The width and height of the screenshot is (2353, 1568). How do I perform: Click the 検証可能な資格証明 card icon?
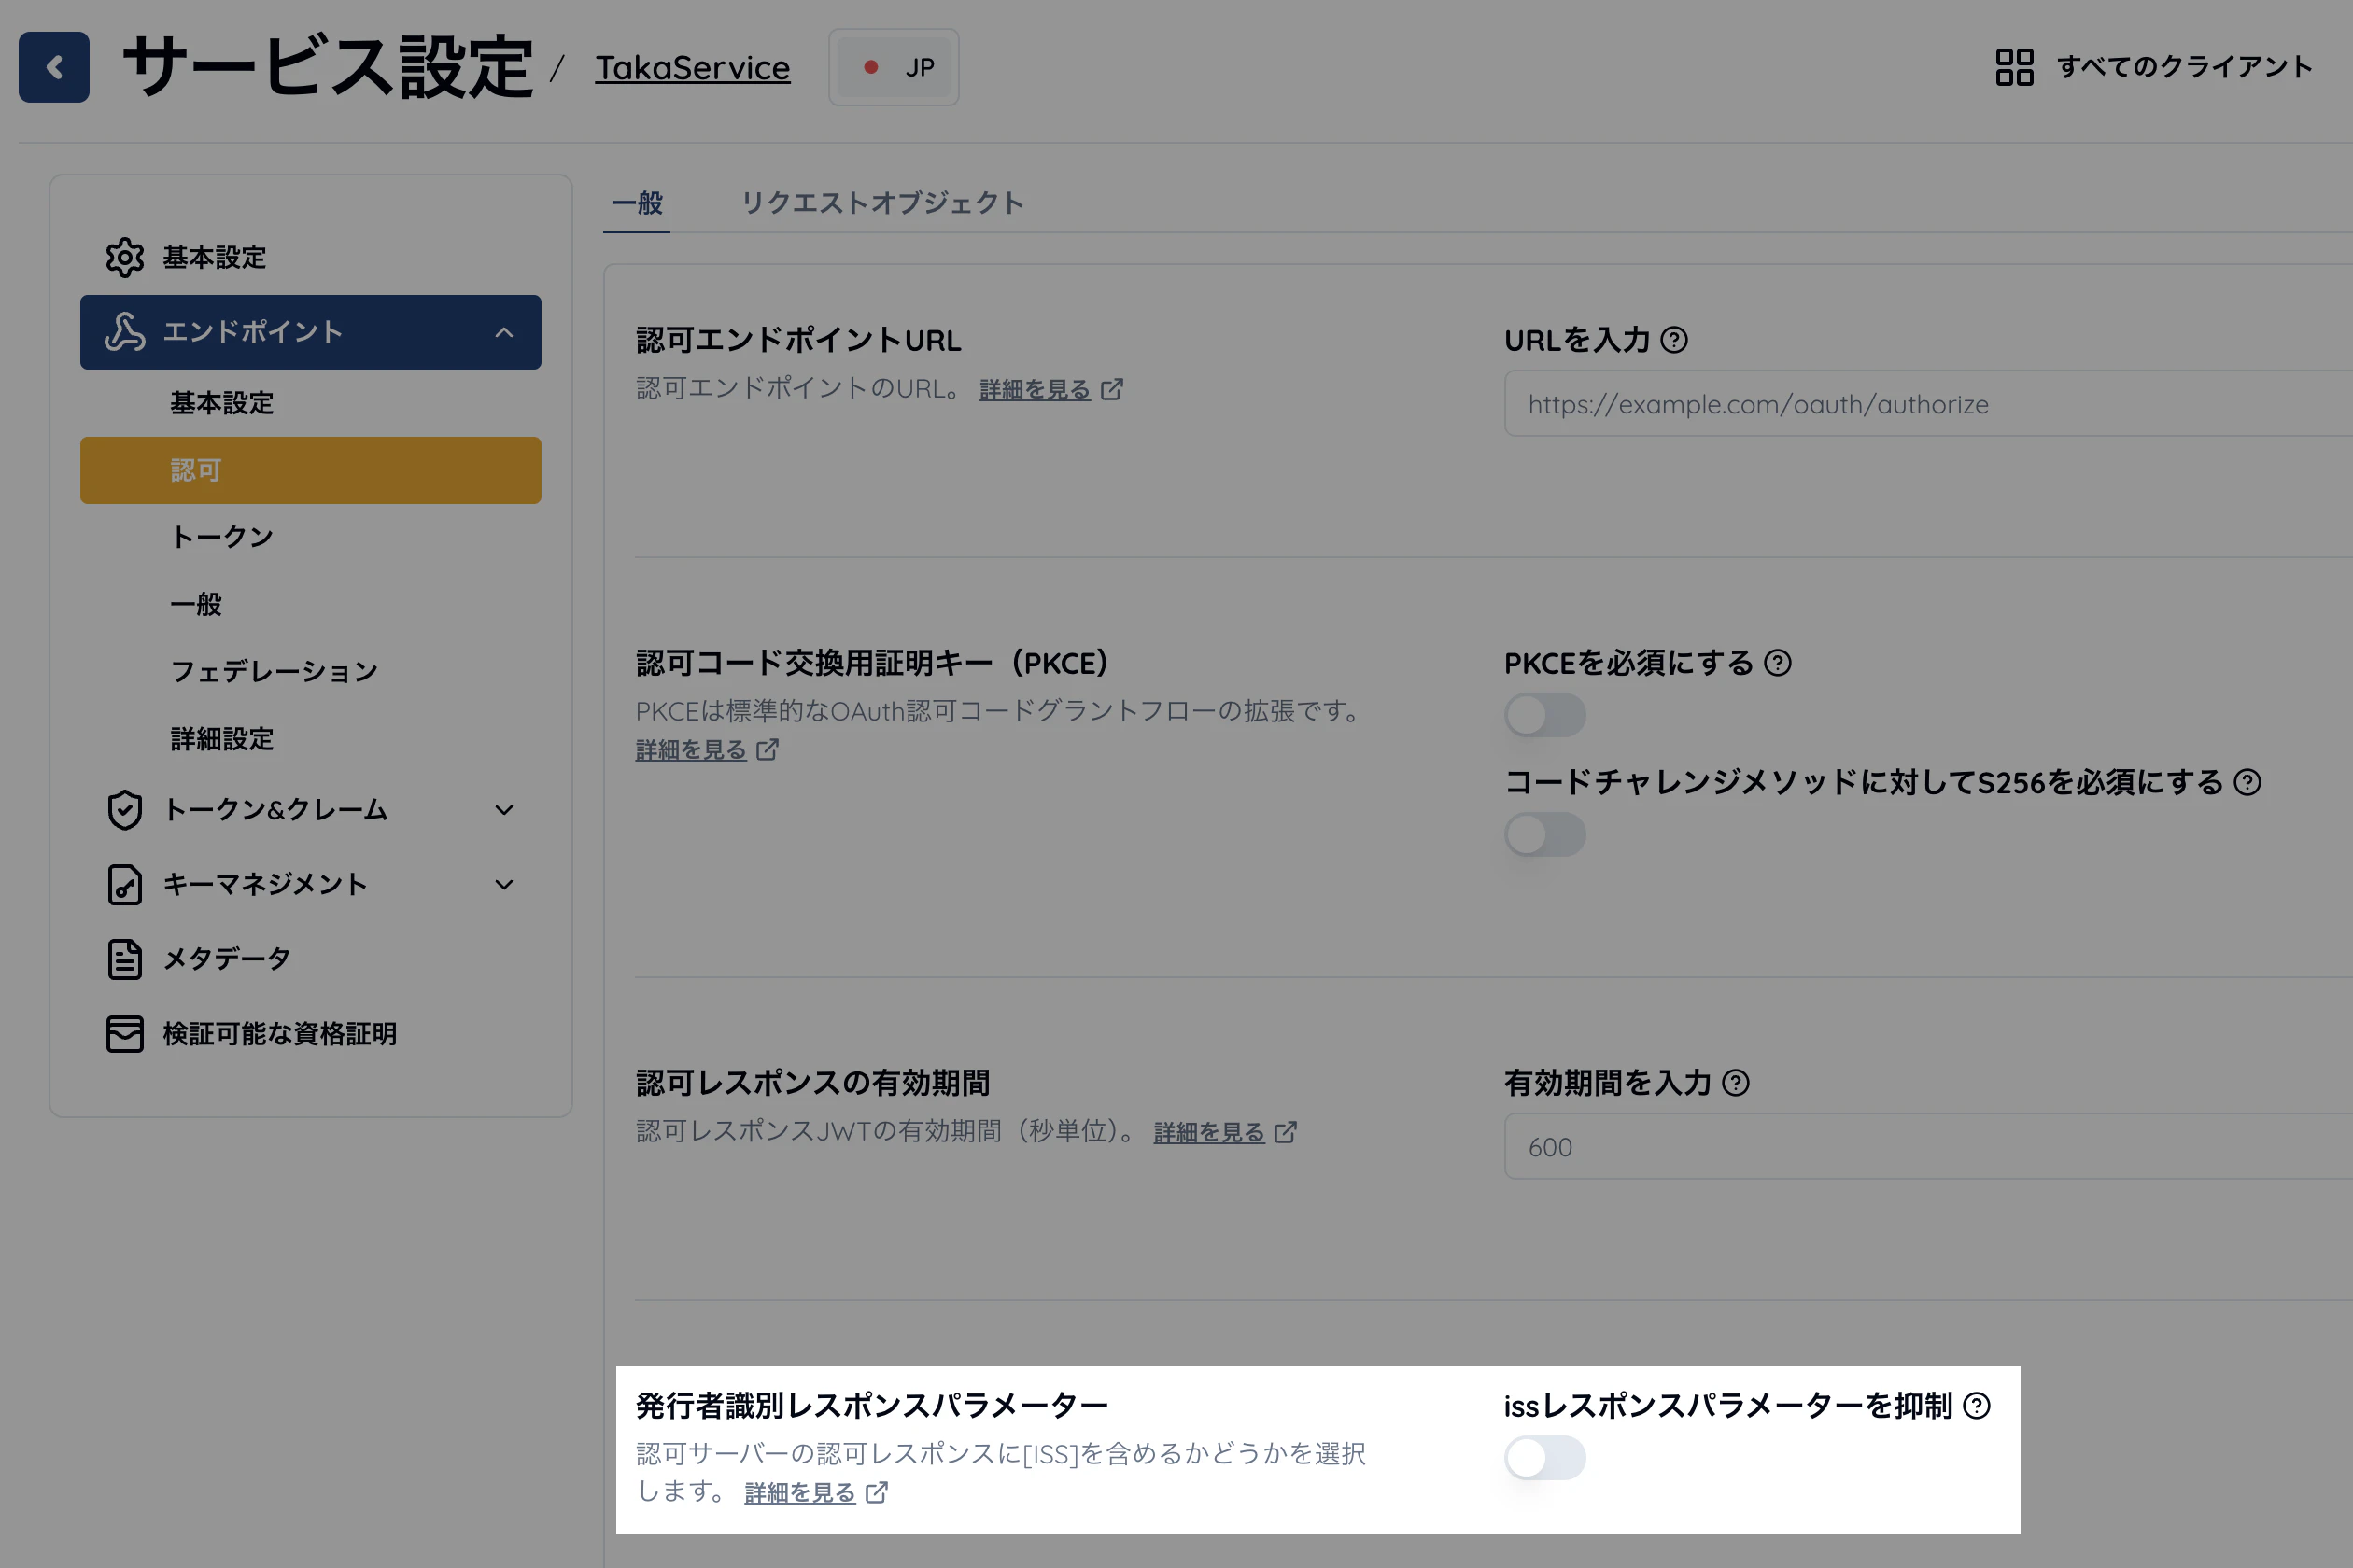pyautogui.click(x=125, y=1034)
